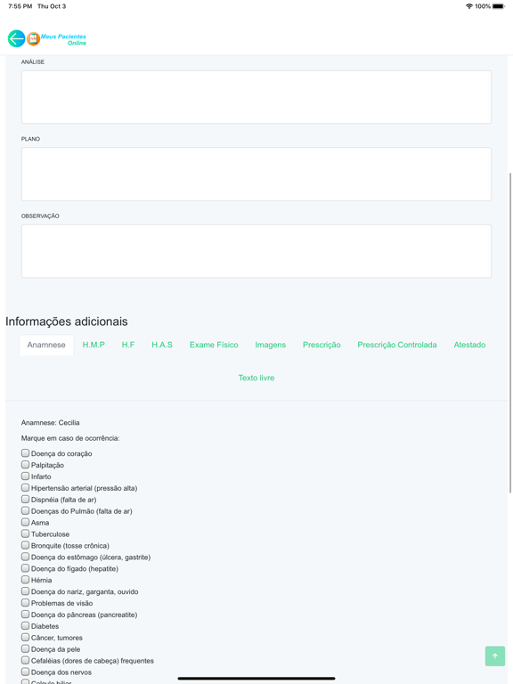Open the Prescrição Controlada tab
The image size is (513, 684).
pyautogui.click(x=397, y=345)
